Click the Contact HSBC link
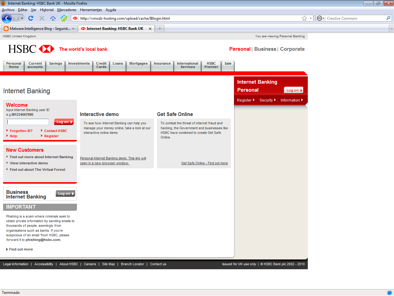This screenshot has width=394, height=296. point(55,131)
